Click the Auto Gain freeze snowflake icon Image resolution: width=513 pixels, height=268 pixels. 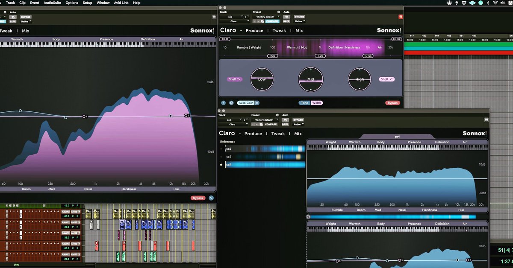pos(257,103)
